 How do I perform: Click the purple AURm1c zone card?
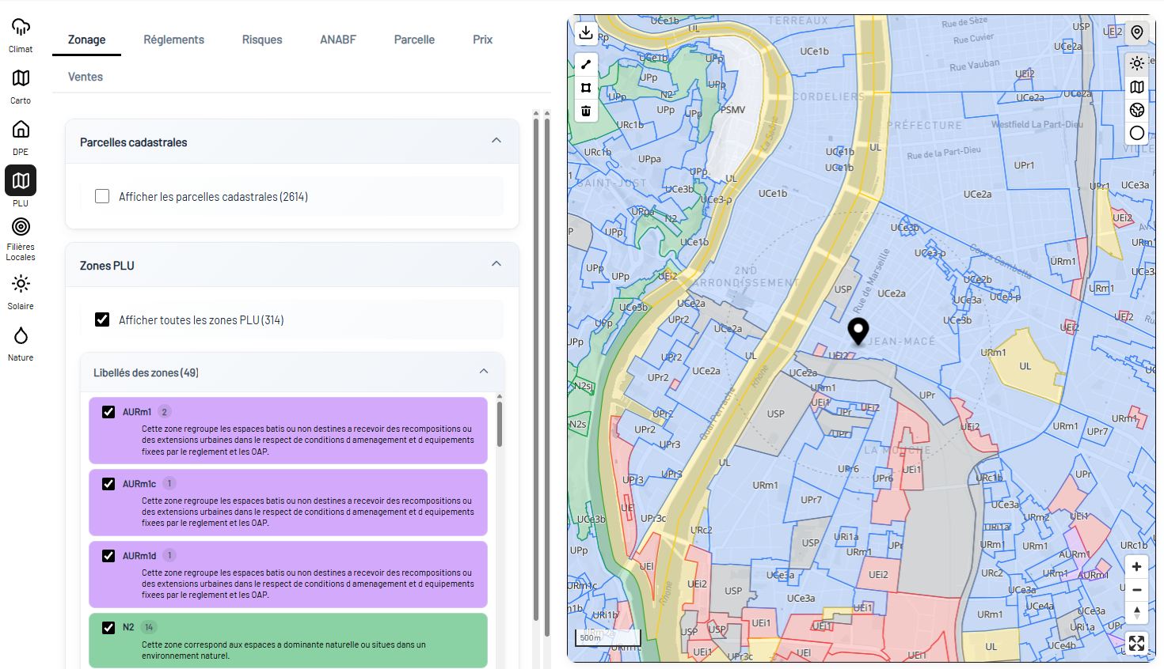(x=288, y=503)
